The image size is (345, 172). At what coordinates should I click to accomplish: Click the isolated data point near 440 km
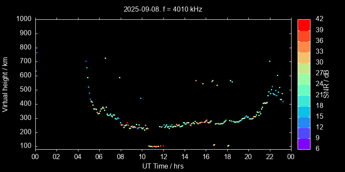tap(141, 98)
